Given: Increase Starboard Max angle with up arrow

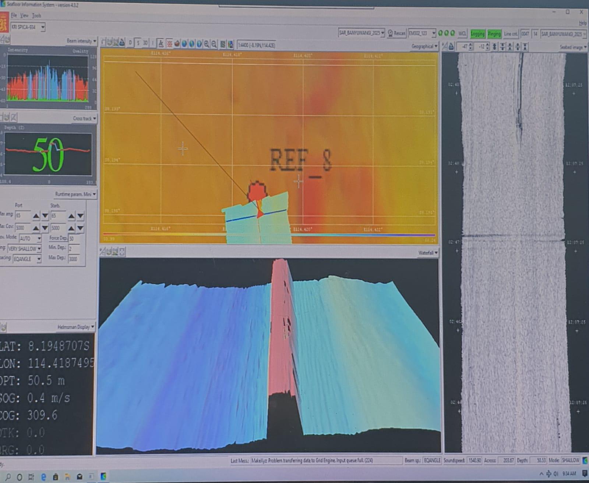Looking at the screenshot, I should coord(71,216).
